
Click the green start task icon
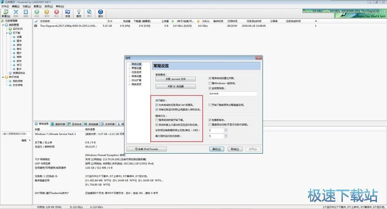pyautogui.click(x=37, y=13)
